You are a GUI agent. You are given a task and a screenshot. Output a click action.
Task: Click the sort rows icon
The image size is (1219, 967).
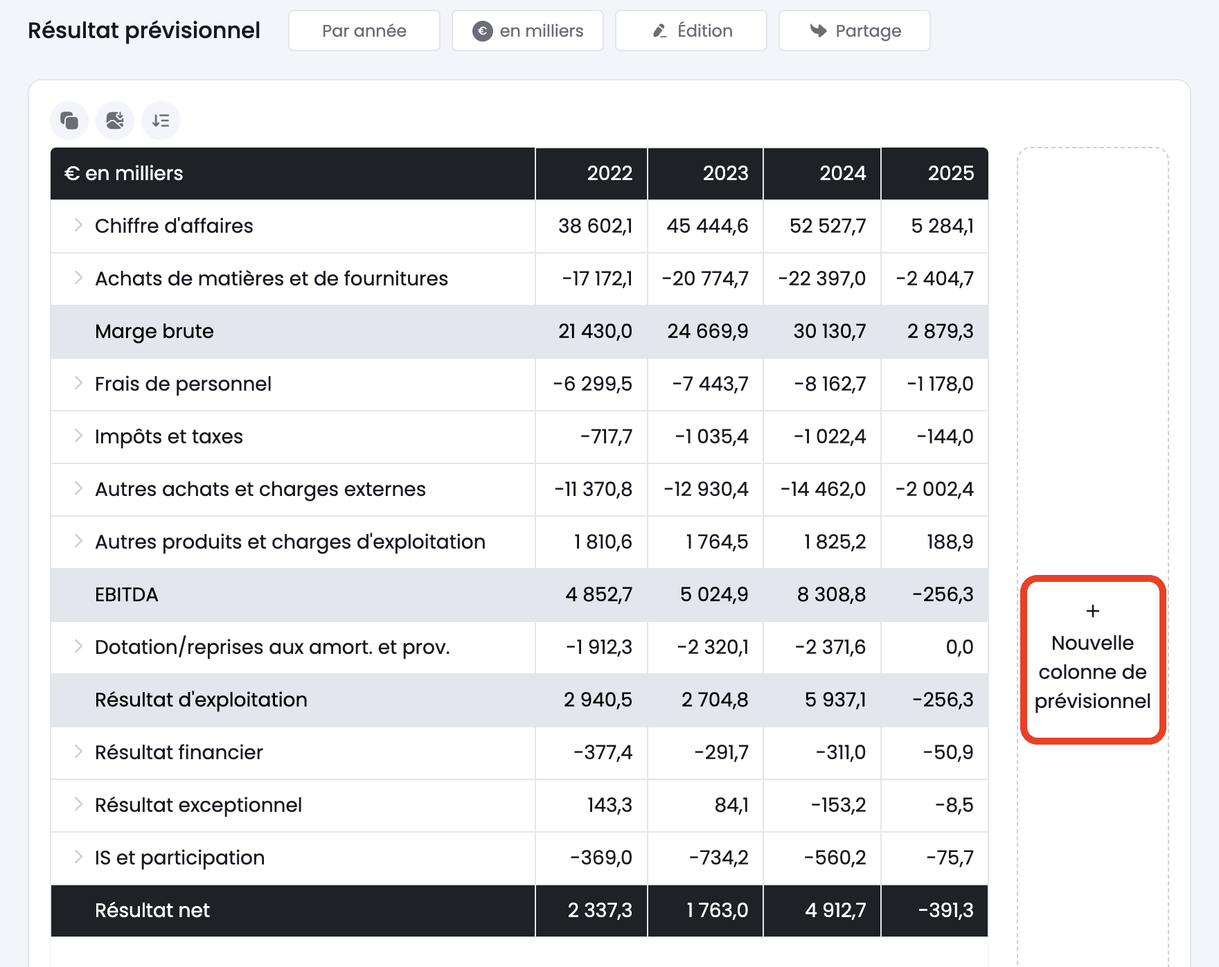point(161,121)
